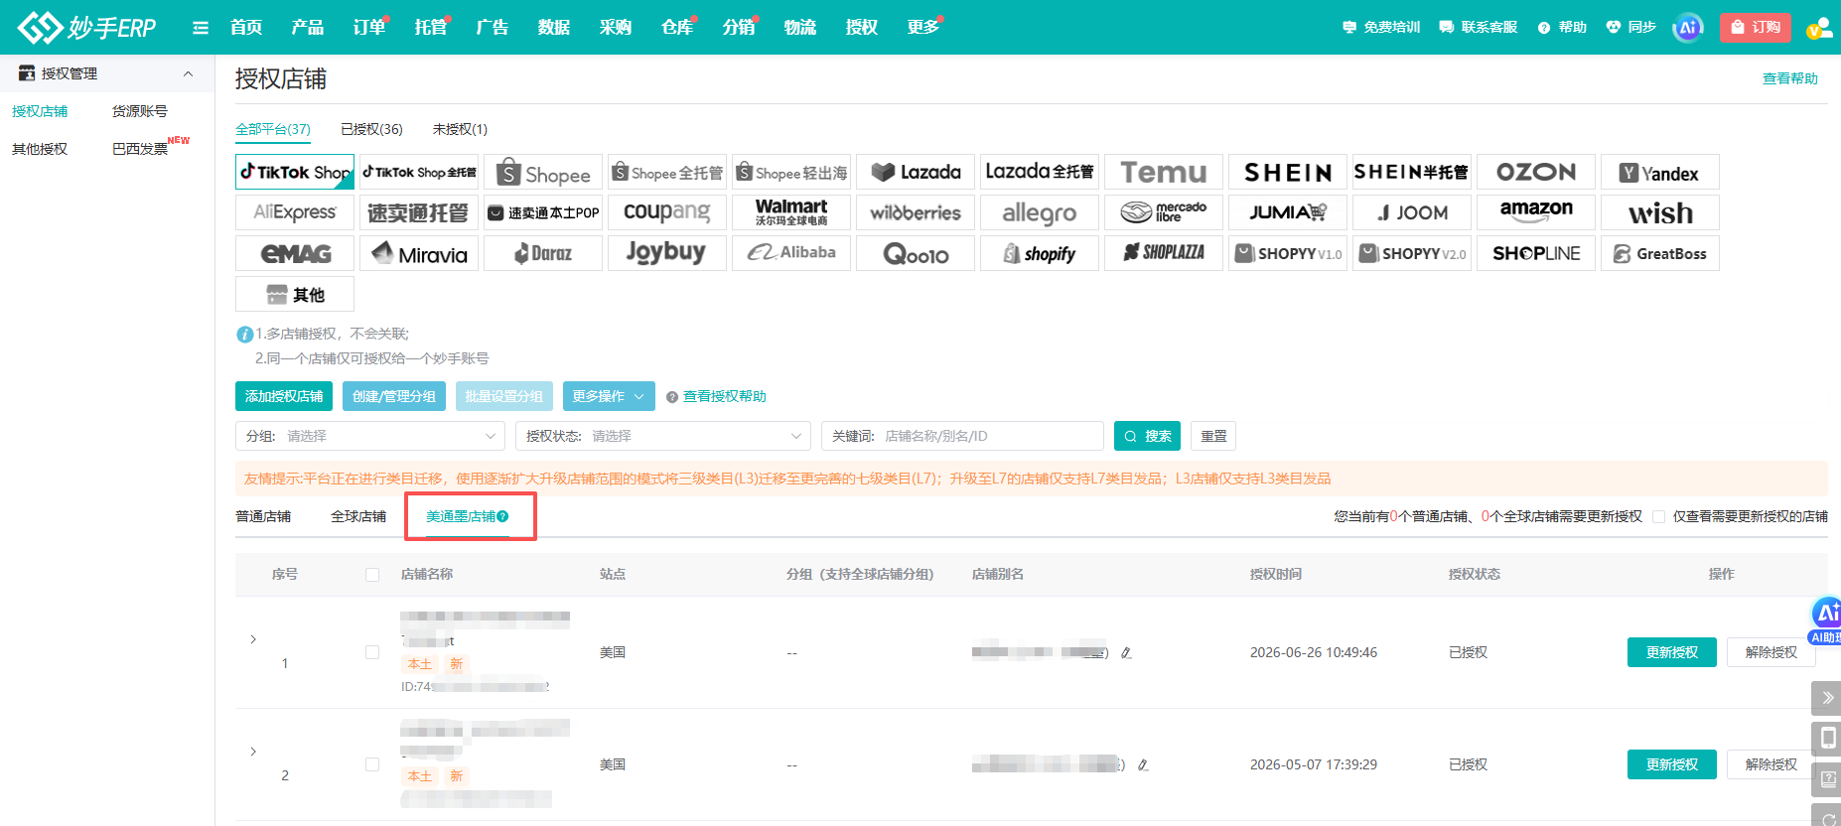This screenshot has height=826, width=1841.
Task: Click help icon next to 美通墨店铺
Action: [x=503, y=516]
